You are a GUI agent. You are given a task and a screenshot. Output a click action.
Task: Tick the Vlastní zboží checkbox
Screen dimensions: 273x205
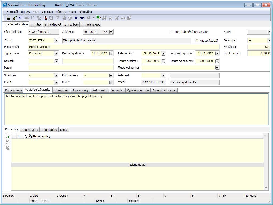point(197,41)
